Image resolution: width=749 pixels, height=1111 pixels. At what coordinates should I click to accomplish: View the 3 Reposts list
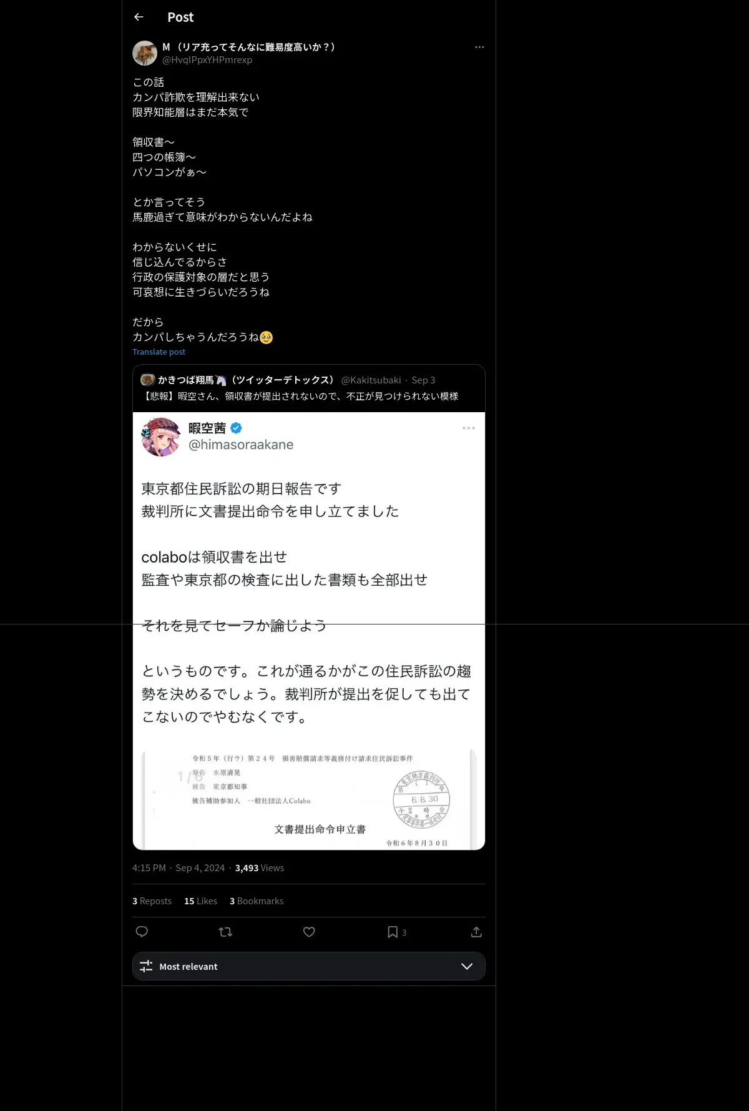[152, 901]
